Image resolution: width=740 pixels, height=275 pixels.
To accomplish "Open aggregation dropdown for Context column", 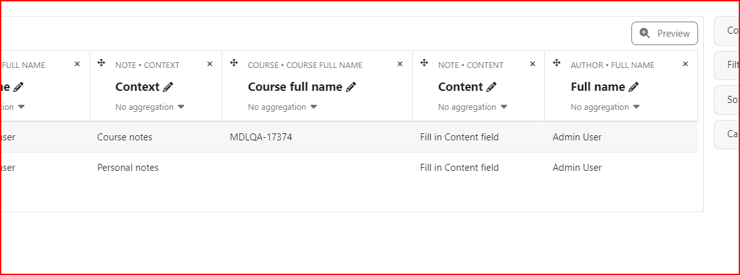I will click(x=150, y=107).
